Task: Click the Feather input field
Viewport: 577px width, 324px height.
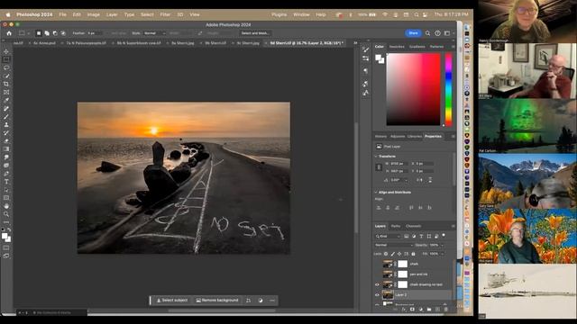Action: coord(94,33)
